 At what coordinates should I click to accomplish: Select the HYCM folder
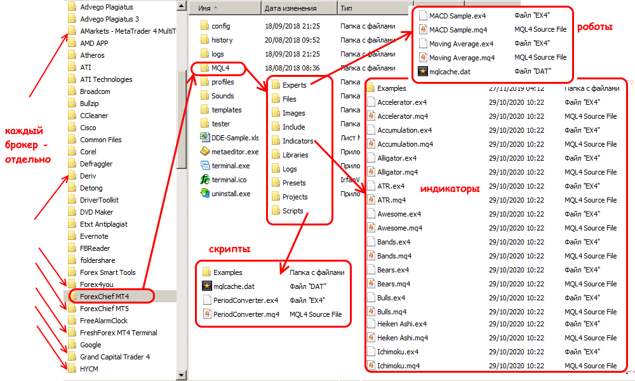point(89,369)
